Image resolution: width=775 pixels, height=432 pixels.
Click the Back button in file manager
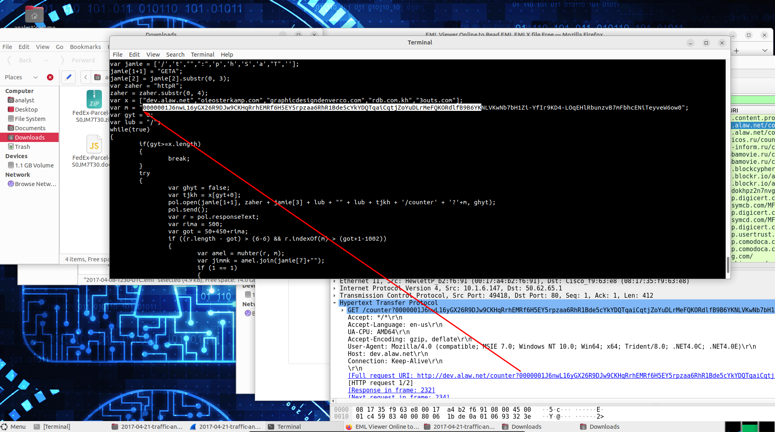pyautogui.click(x=21, y=60)
